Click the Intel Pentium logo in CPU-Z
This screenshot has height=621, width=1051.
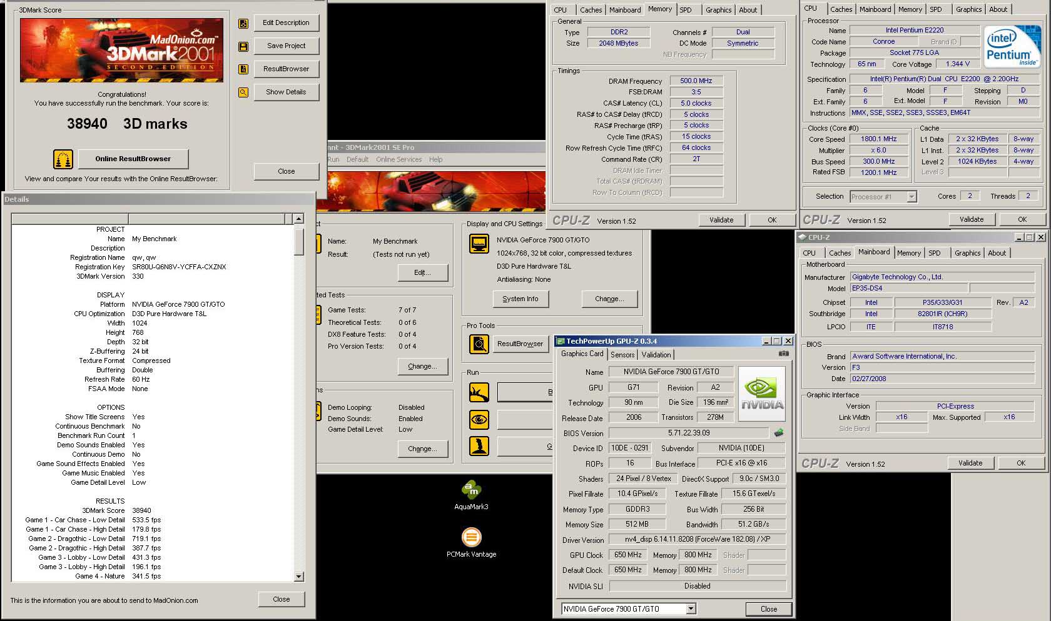1012,47
